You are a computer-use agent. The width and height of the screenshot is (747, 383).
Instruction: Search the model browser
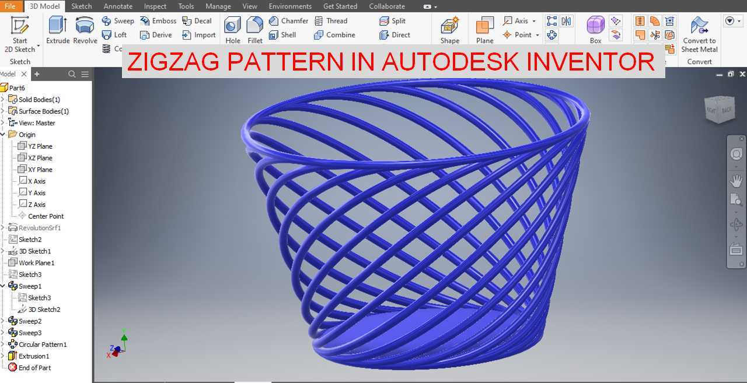[72, 74]
